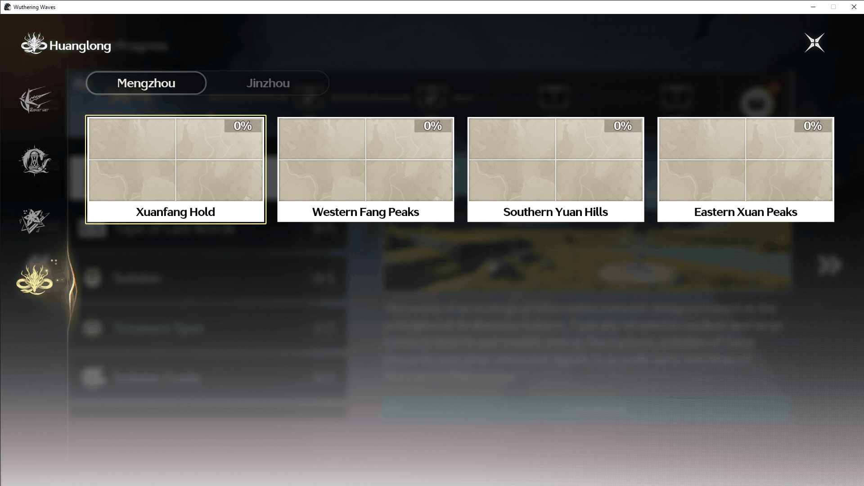This screenshot has height=486, width=864.
Task: Click the 0% badge on Western Fang Peaks
Action: 433,126
